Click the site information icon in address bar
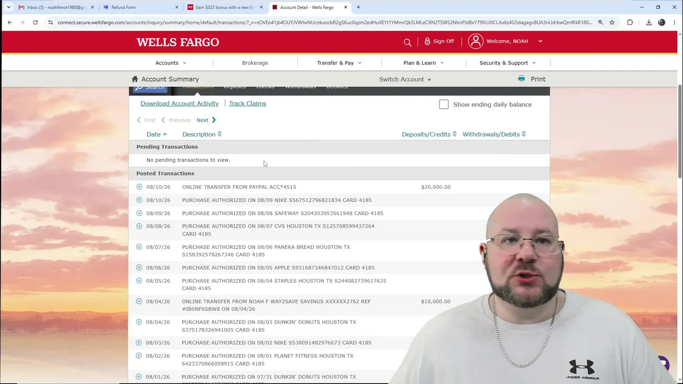Viewport: 683px width, 384px height. point(50,22)
